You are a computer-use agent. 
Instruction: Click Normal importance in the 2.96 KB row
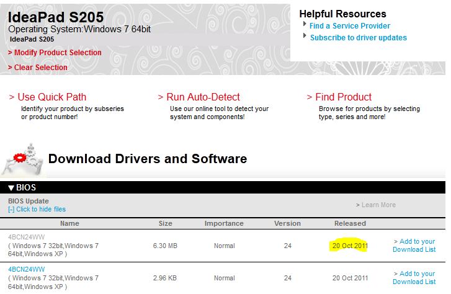[x=225, y=278]
